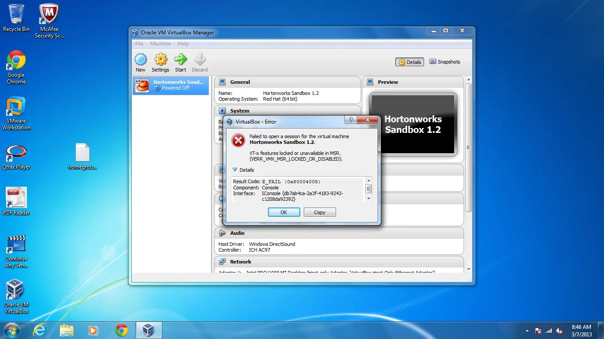This screenshot has width=604, height=339.
Task: Click the VirtualBox taskbar button
Action: [x=149, y=330]
